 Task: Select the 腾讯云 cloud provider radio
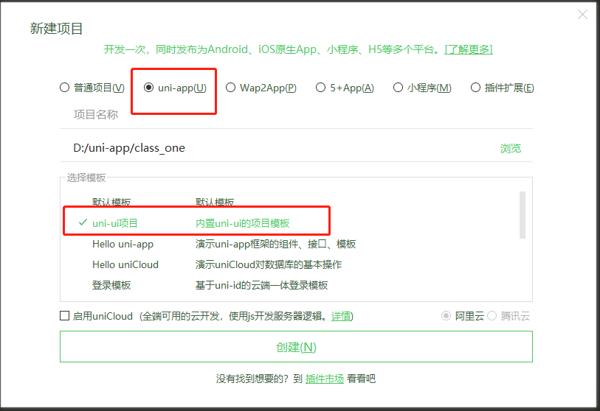492,316
